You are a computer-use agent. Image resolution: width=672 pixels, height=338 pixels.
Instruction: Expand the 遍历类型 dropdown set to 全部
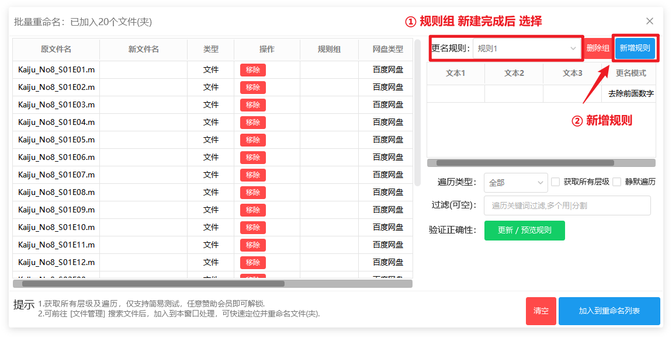pyautogui.click(x=515, y=183)
